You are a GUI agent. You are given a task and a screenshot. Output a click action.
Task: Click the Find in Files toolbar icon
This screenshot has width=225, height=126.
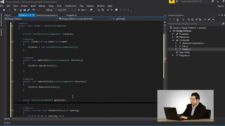pyautogui.click(x=91, y=10)
